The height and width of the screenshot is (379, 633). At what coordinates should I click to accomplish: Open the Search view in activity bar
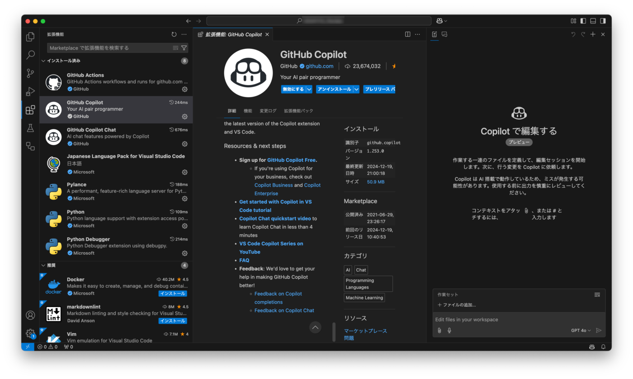[30, 55]
